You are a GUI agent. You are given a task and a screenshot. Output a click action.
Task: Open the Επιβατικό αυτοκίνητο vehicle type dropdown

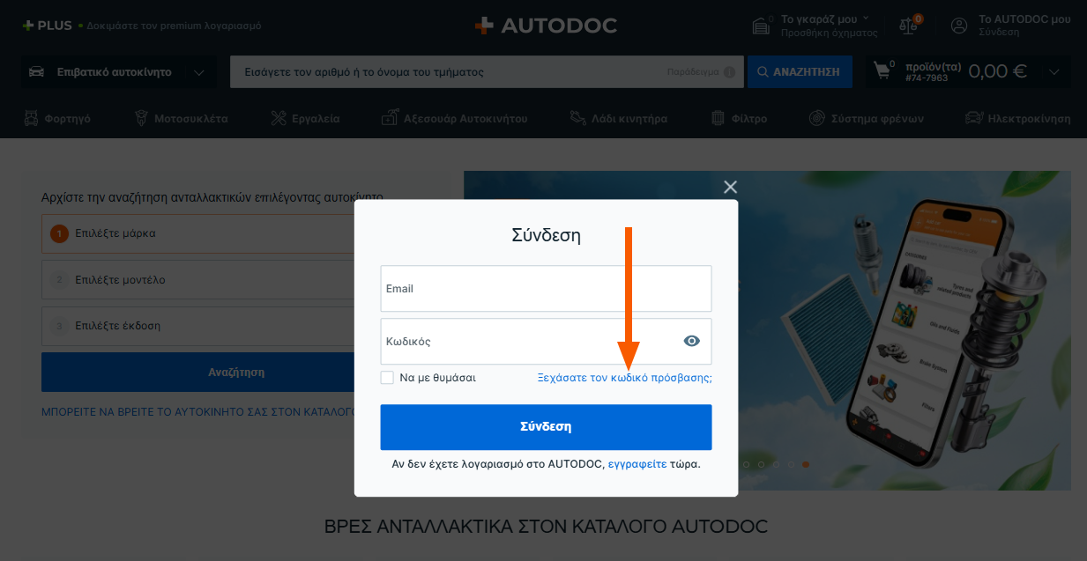[x=118, y=72]
